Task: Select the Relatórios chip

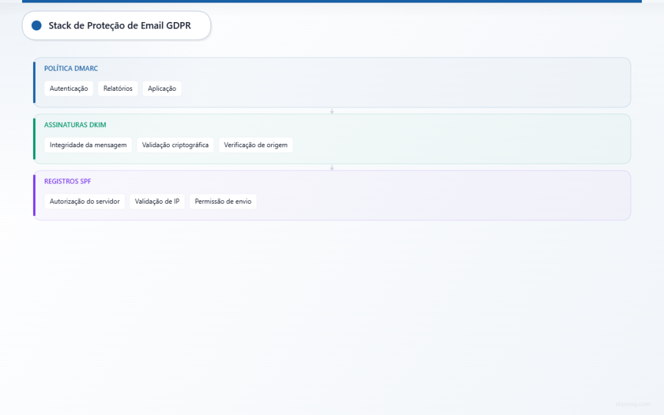Action: (117, 88)
